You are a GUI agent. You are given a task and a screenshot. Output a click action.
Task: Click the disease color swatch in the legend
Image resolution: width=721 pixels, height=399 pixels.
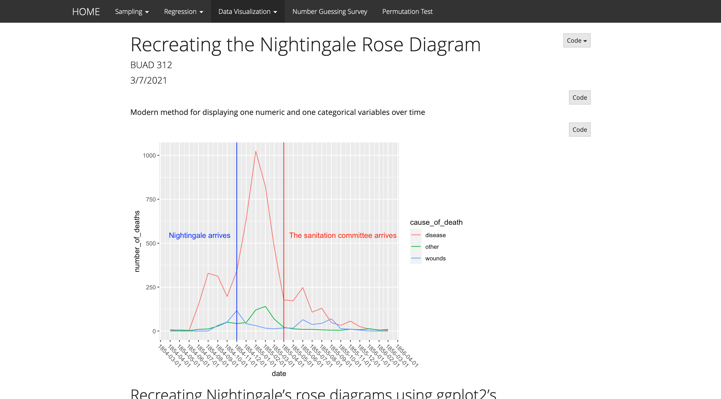click(x=415, y=235)
